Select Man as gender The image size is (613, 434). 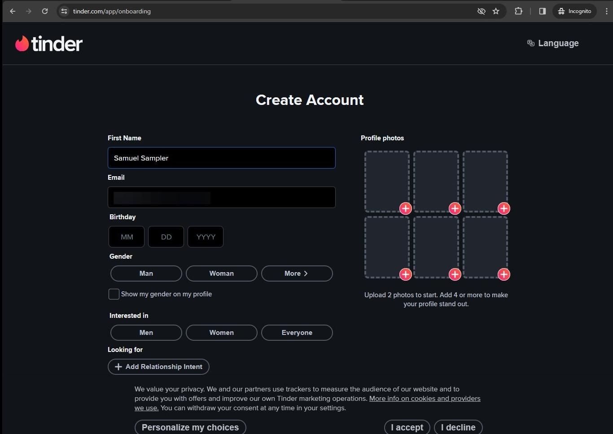[146, 273]
